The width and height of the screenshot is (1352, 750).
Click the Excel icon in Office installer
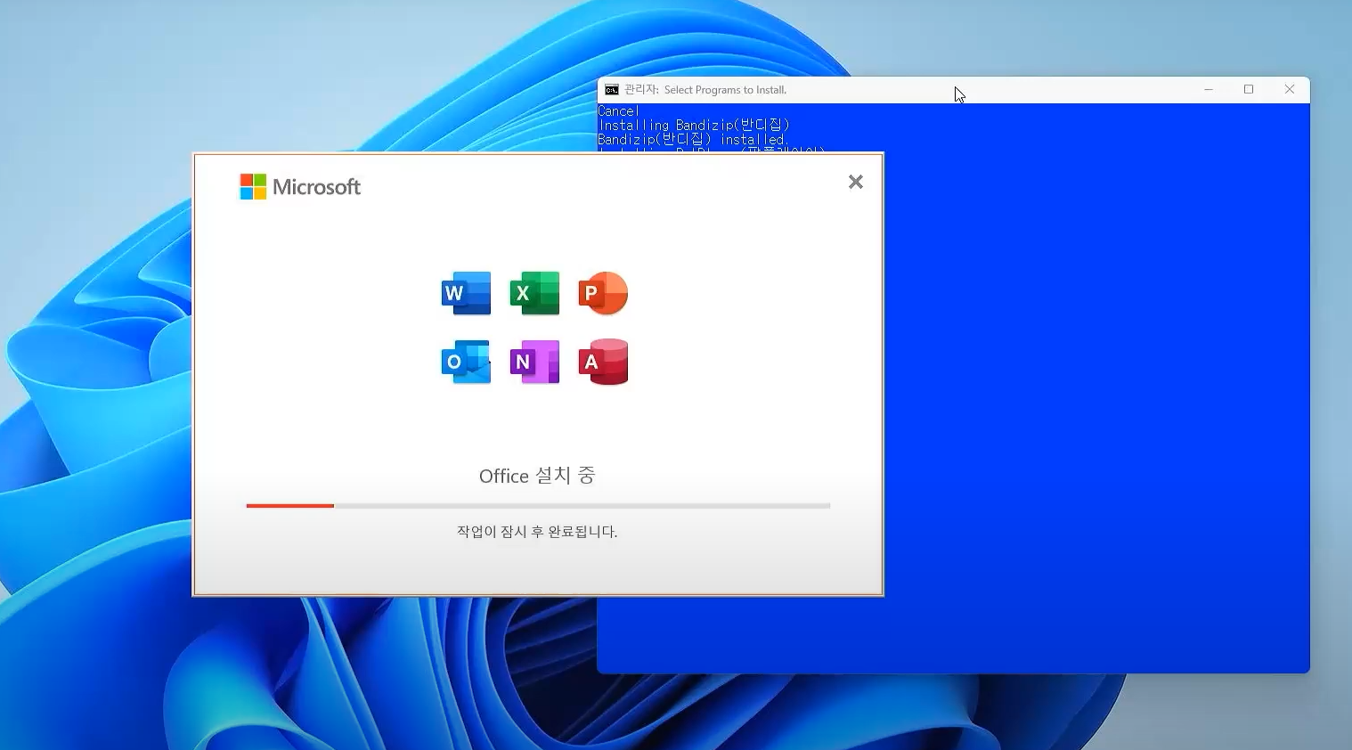(534, 293)
